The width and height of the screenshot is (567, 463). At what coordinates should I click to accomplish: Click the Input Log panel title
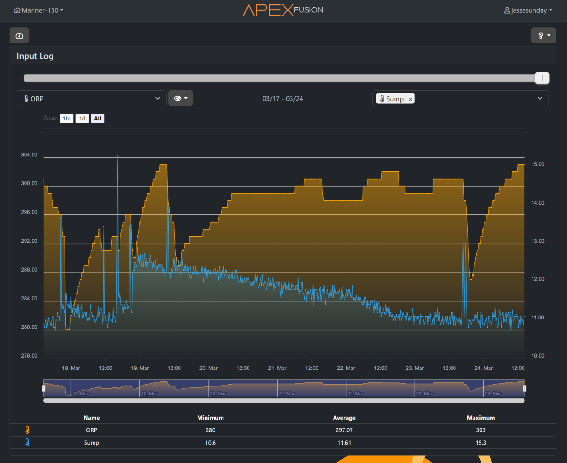35,56
